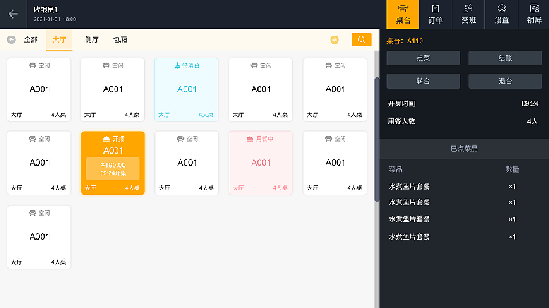
Task: Click the 转台 transfer table button
Action: pyautogui.click(x=423, y=81)
